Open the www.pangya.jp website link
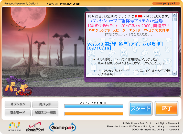Image resolution: width=183 pixels, height=134 pixels. (166, 3)
